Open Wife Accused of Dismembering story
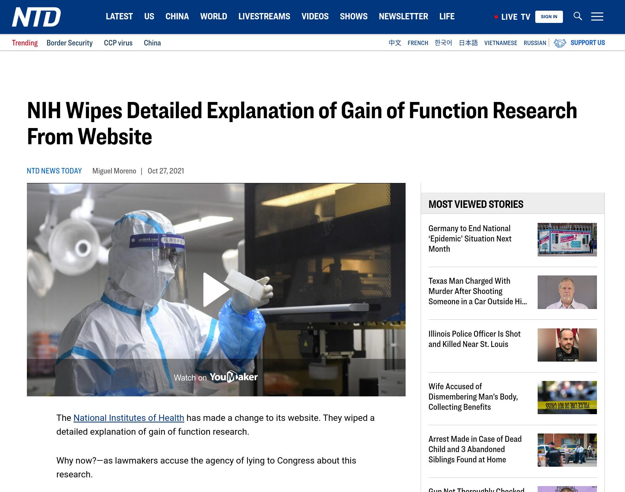 tap(473, 397)
